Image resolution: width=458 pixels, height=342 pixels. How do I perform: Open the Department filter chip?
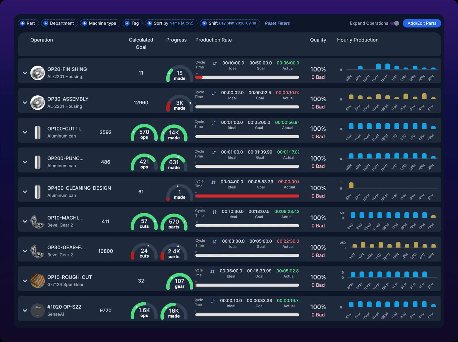(59, 23)
